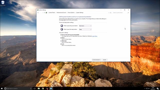Toggle the Lock checkbox
Screen dimensions: 160x90
point(61,44)
